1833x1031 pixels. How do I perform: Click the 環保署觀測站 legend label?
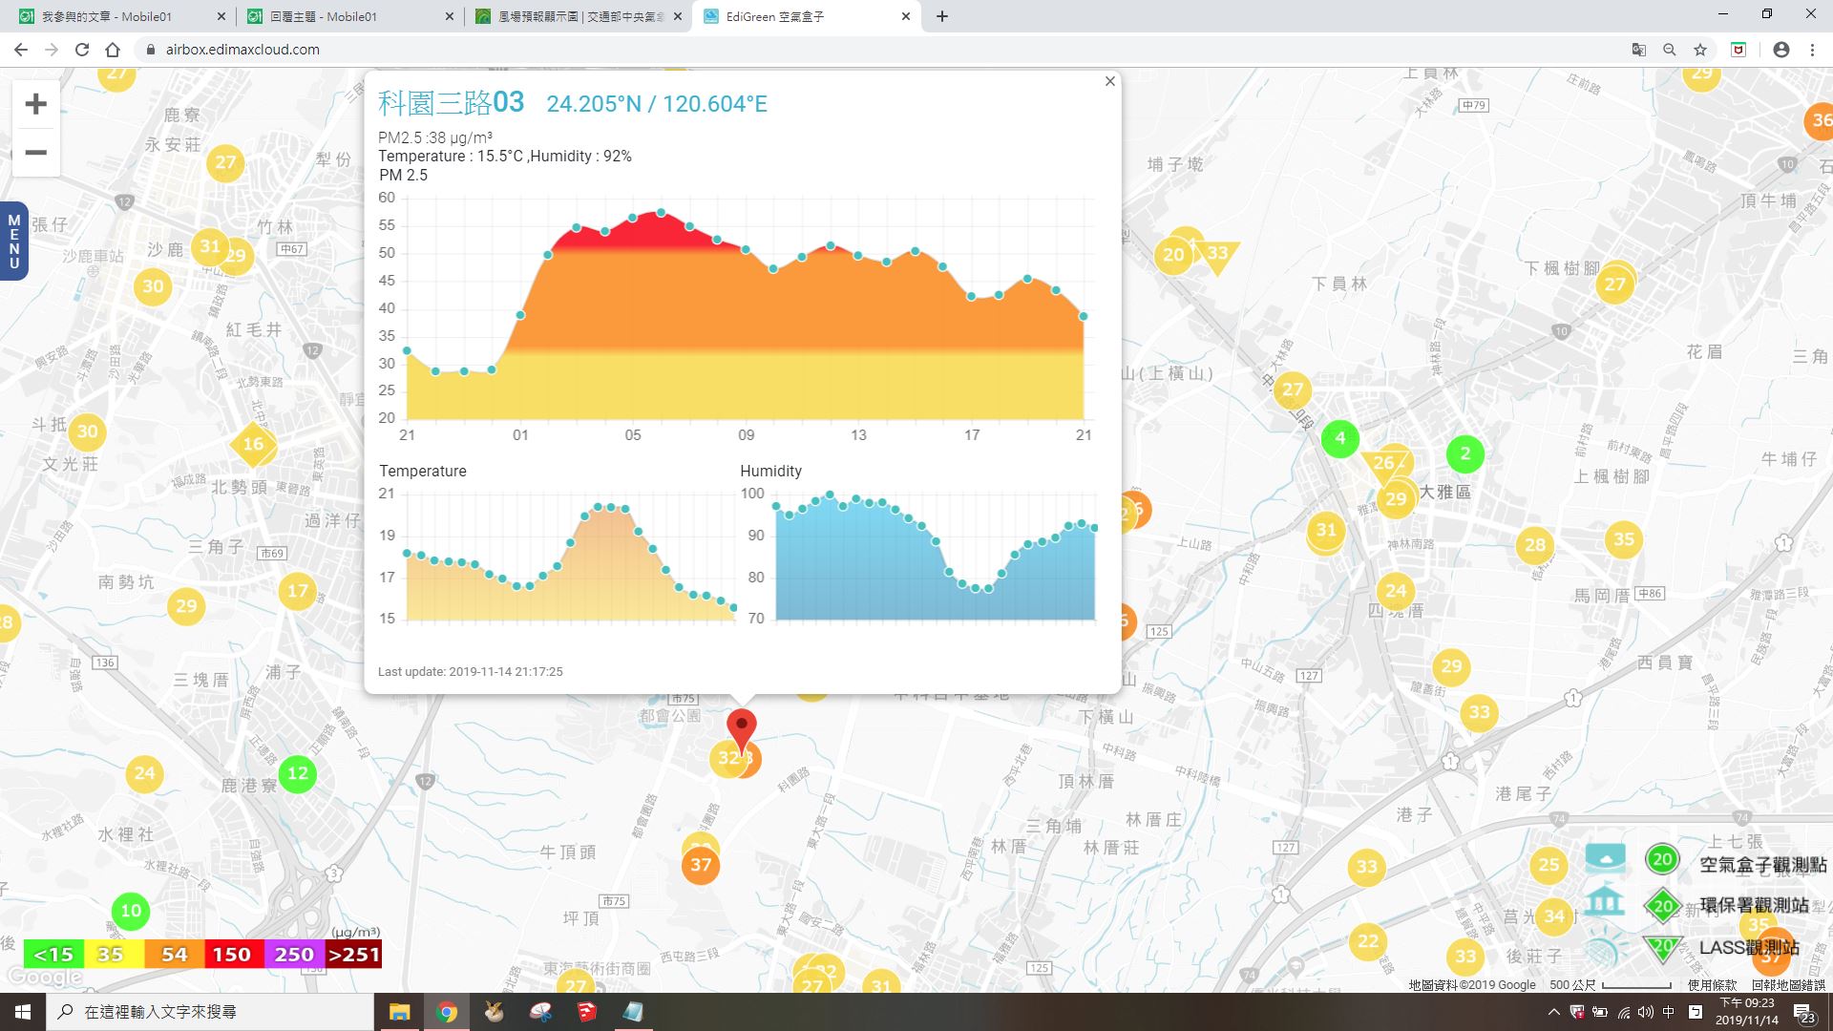(x=1754, y=905)
